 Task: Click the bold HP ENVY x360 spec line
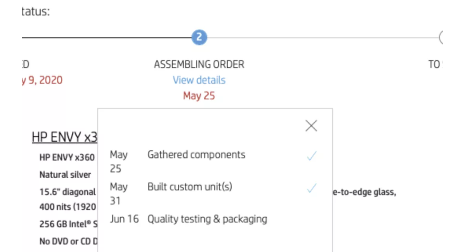pos(67,157)
